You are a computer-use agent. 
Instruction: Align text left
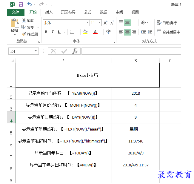click(121, 32)
